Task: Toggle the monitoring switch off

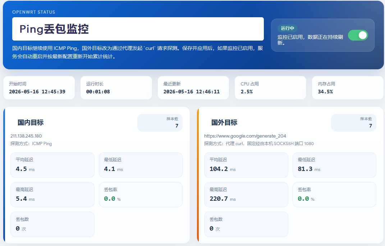Action: tap(358, 35)
